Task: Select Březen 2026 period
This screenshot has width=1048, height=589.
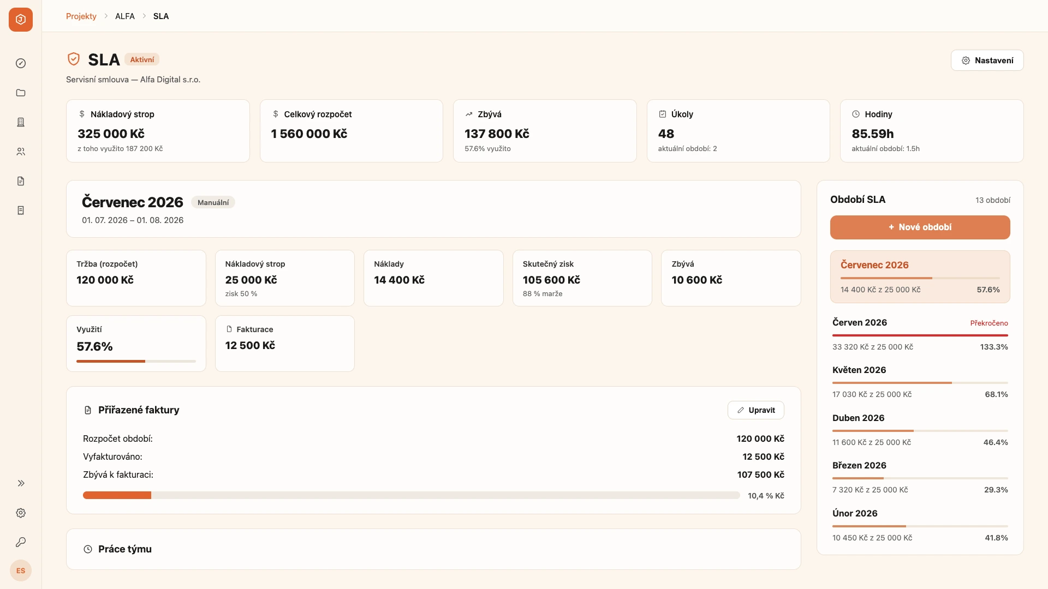Action: (x=920, y=477)
